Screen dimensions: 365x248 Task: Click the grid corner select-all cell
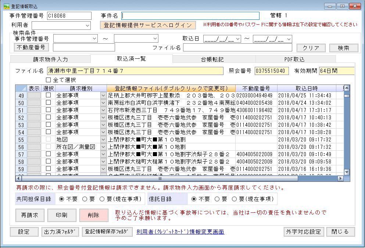click(x=21, y=89)
